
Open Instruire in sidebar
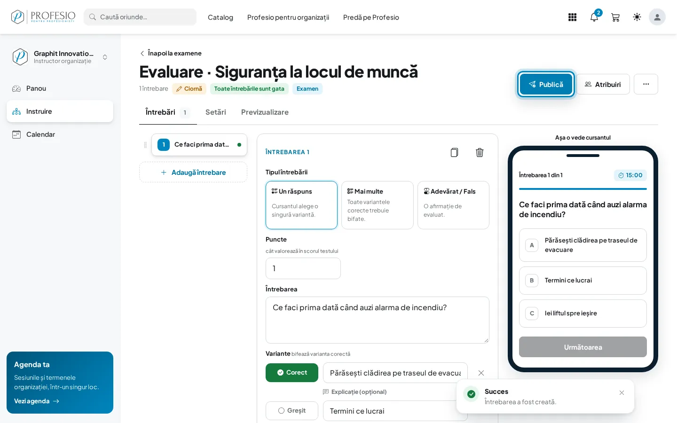click(x=60, y=111)
